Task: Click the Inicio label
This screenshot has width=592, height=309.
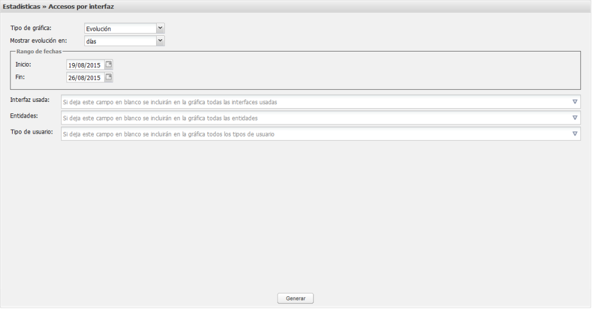Action: [23, 64]
